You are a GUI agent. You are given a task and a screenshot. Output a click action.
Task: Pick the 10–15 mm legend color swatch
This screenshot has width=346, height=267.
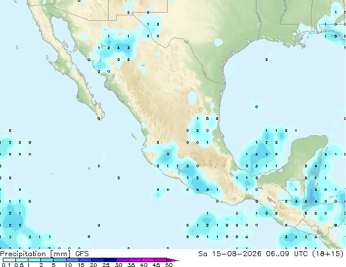point(73,260)
